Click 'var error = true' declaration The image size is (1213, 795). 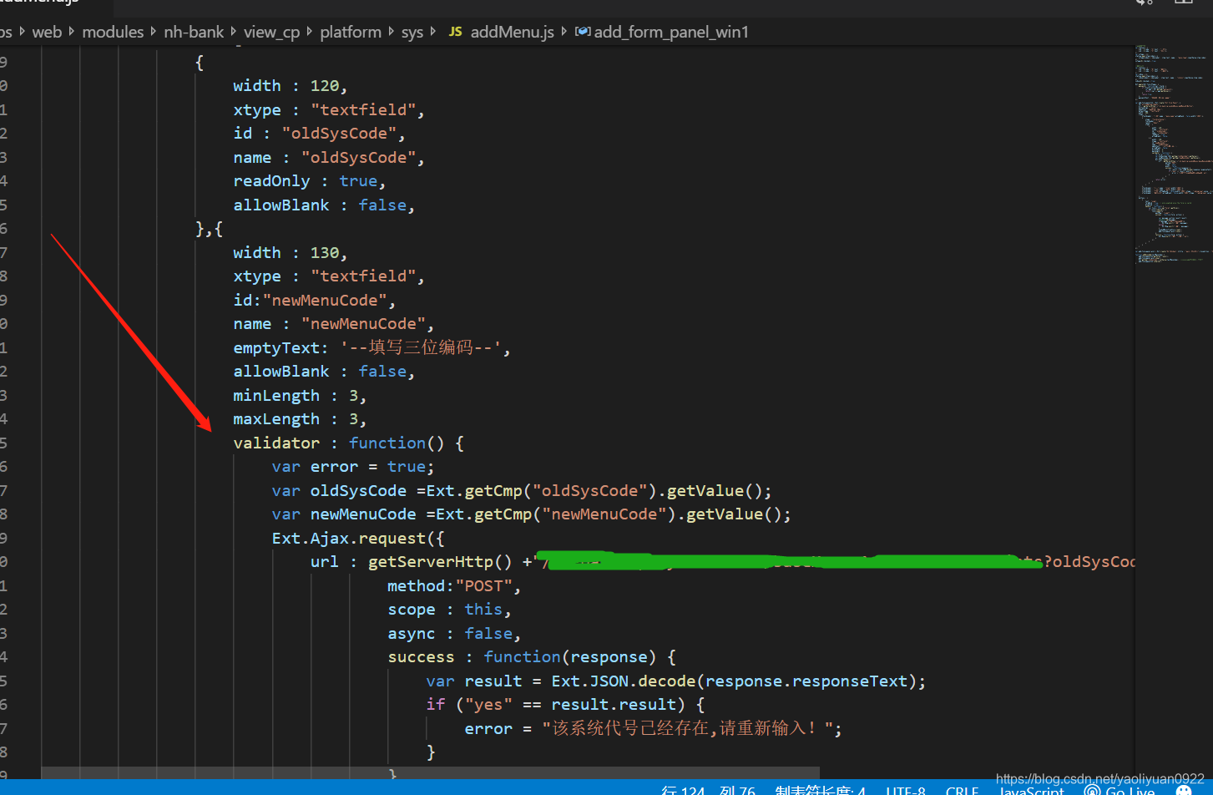point(353,466)
